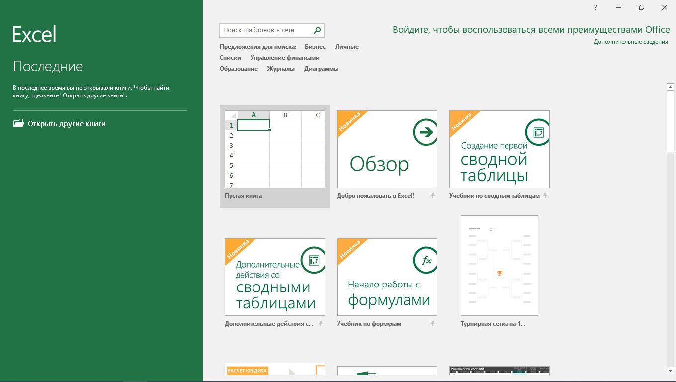Screen dimensions: 676x382
Task: Open the 'Турнирная сетка' bracket template
Action: point(499,266)
